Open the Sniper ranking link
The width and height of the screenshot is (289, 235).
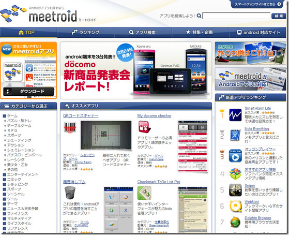point(250,186)
